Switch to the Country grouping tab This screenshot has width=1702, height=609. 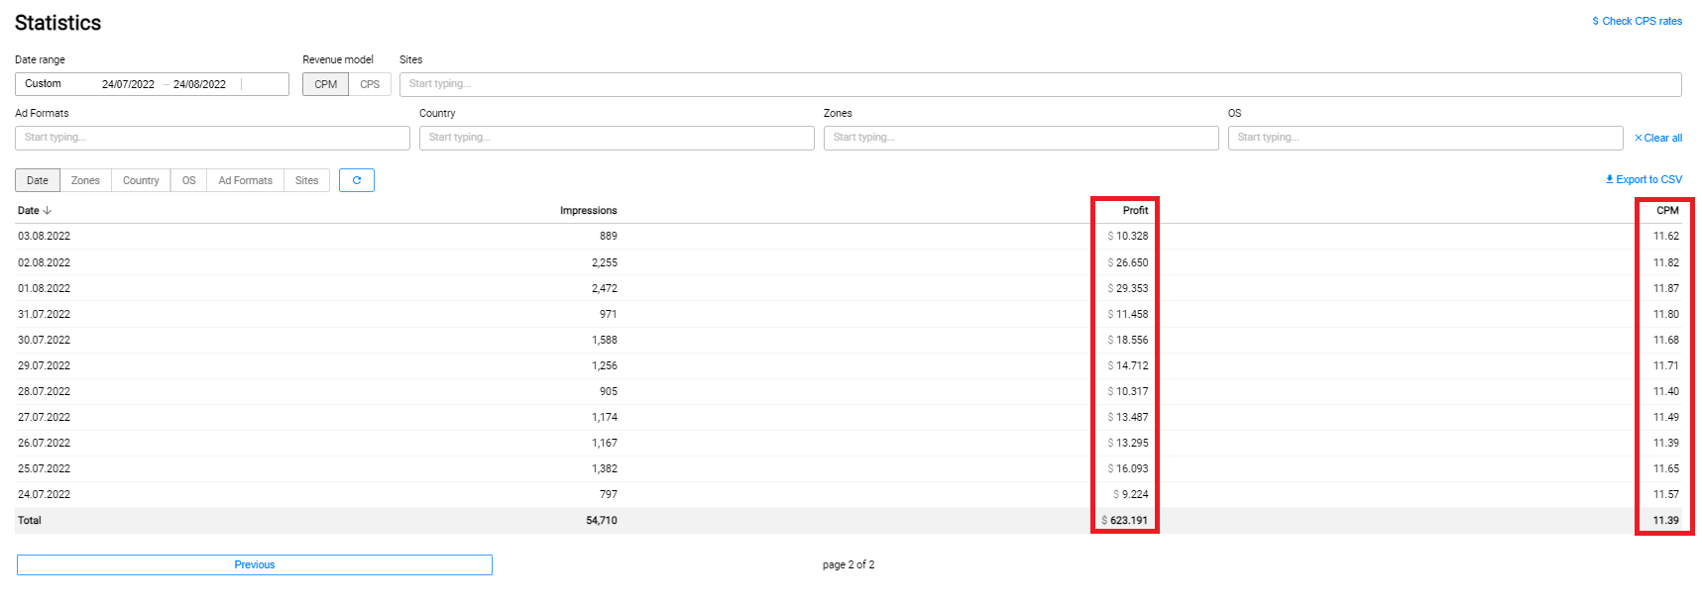click(x=141, y=180)
